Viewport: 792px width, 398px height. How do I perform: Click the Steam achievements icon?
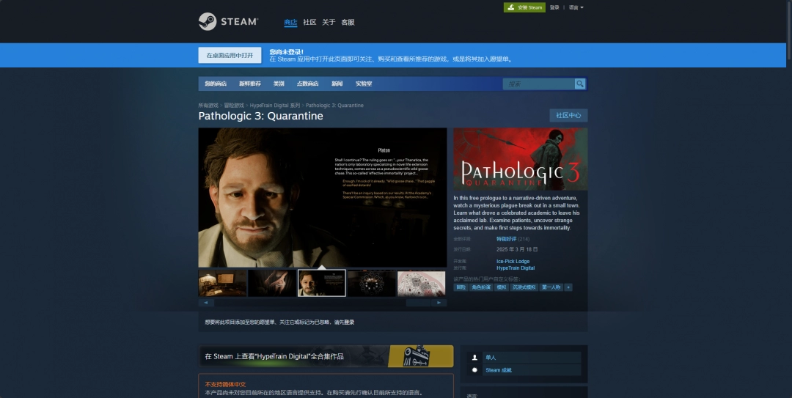[x=474, y=370]
